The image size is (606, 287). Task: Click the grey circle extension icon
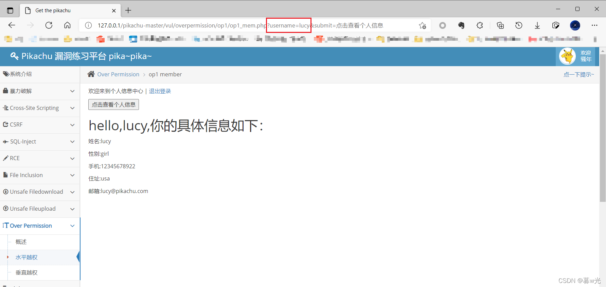442,25
